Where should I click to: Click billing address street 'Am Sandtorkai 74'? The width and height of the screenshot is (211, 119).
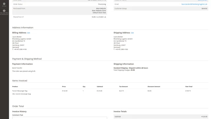(x=18, y=41)
